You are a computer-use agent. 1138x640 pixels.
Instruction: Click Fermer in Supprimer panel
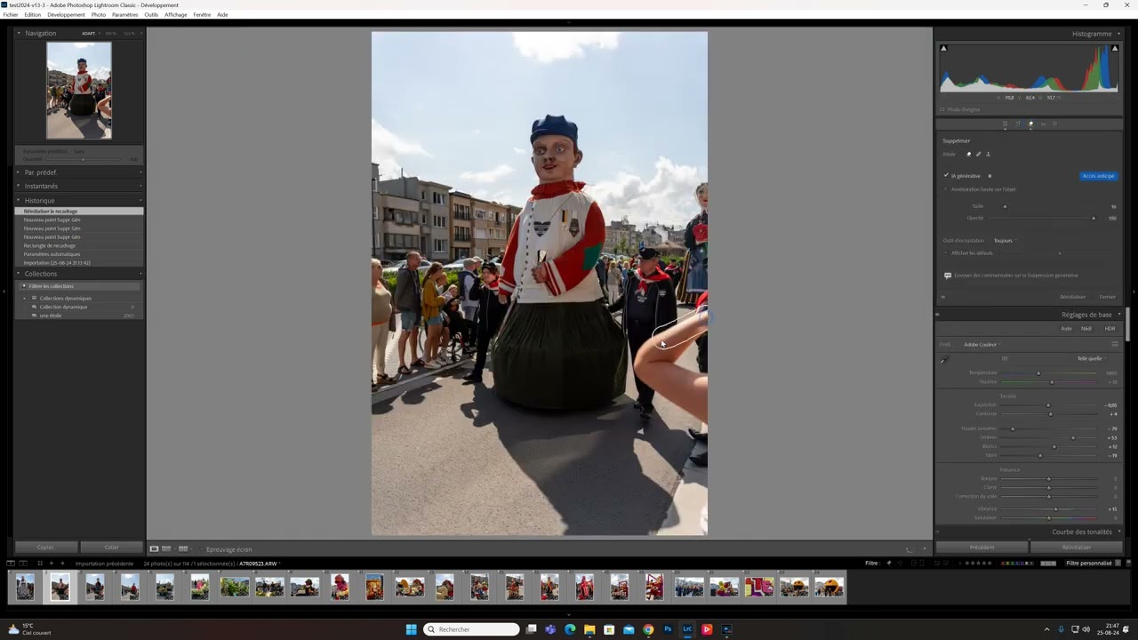coord(1108,297)
